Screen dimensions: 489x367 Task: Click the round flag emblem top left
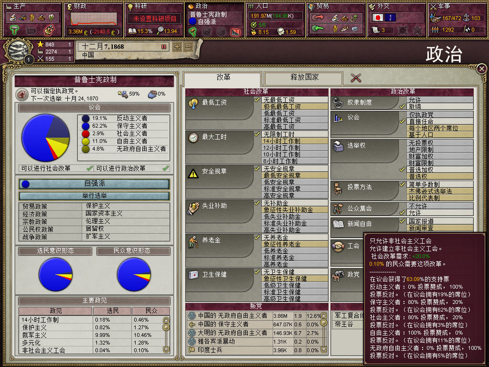coord(18,50)
